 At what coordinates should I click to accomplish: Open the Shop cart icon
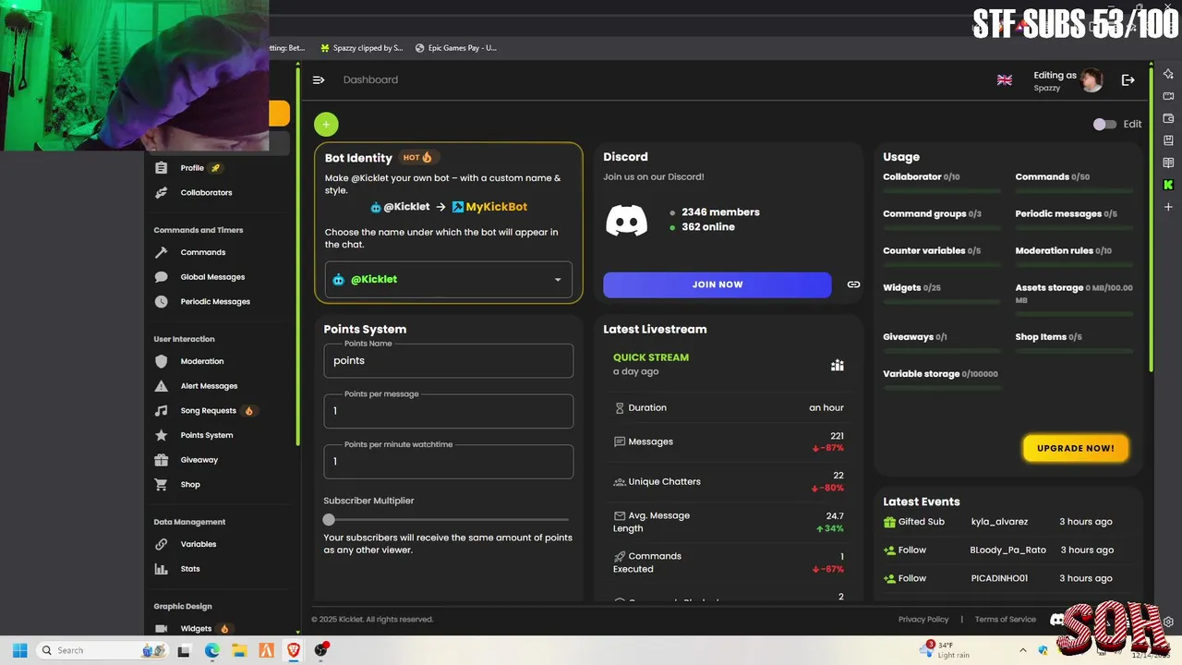[x=162, y=485]
